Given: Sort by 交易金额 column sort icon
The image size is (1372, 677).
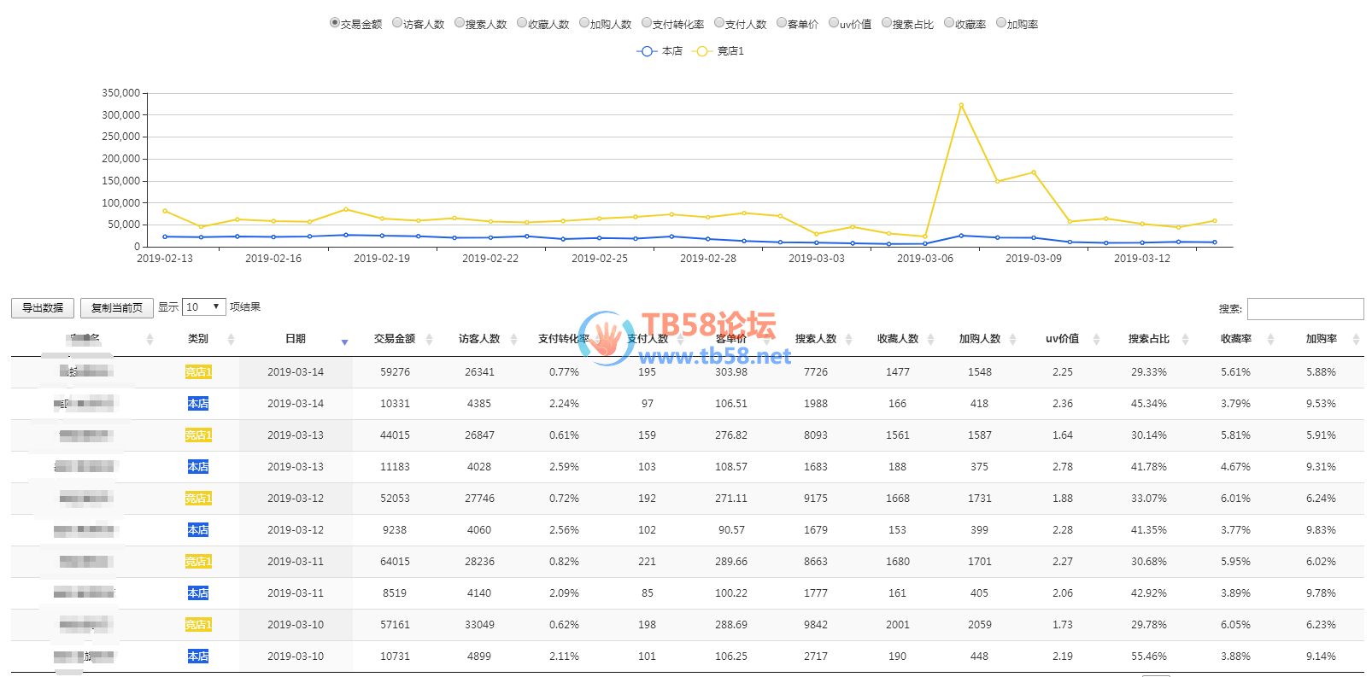Looking at the screenshot, I should (x=429, y=340).
